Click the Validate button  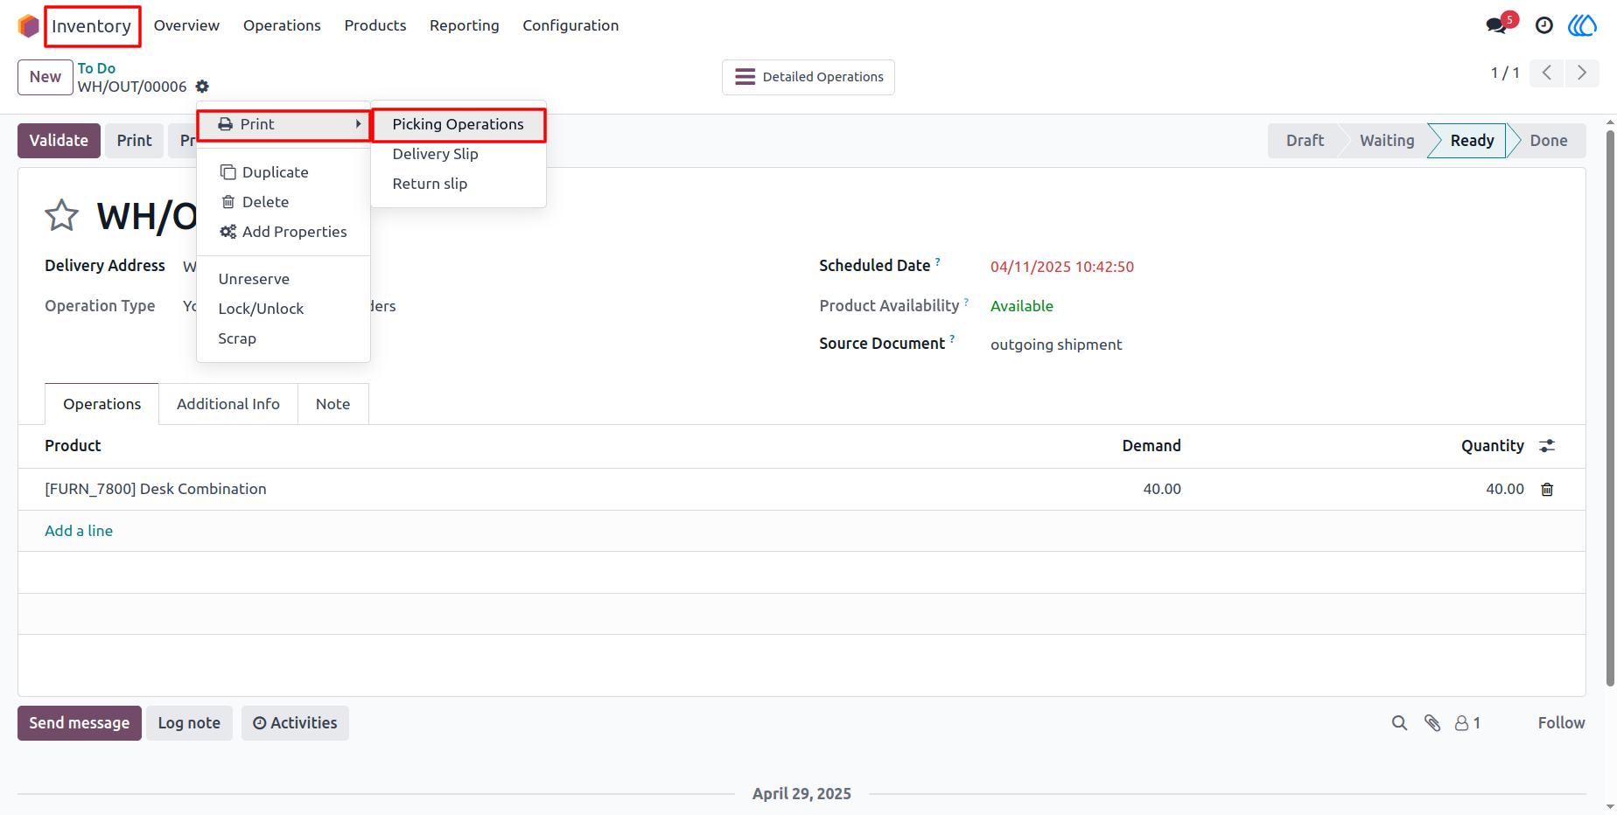[x=59, y=141]
